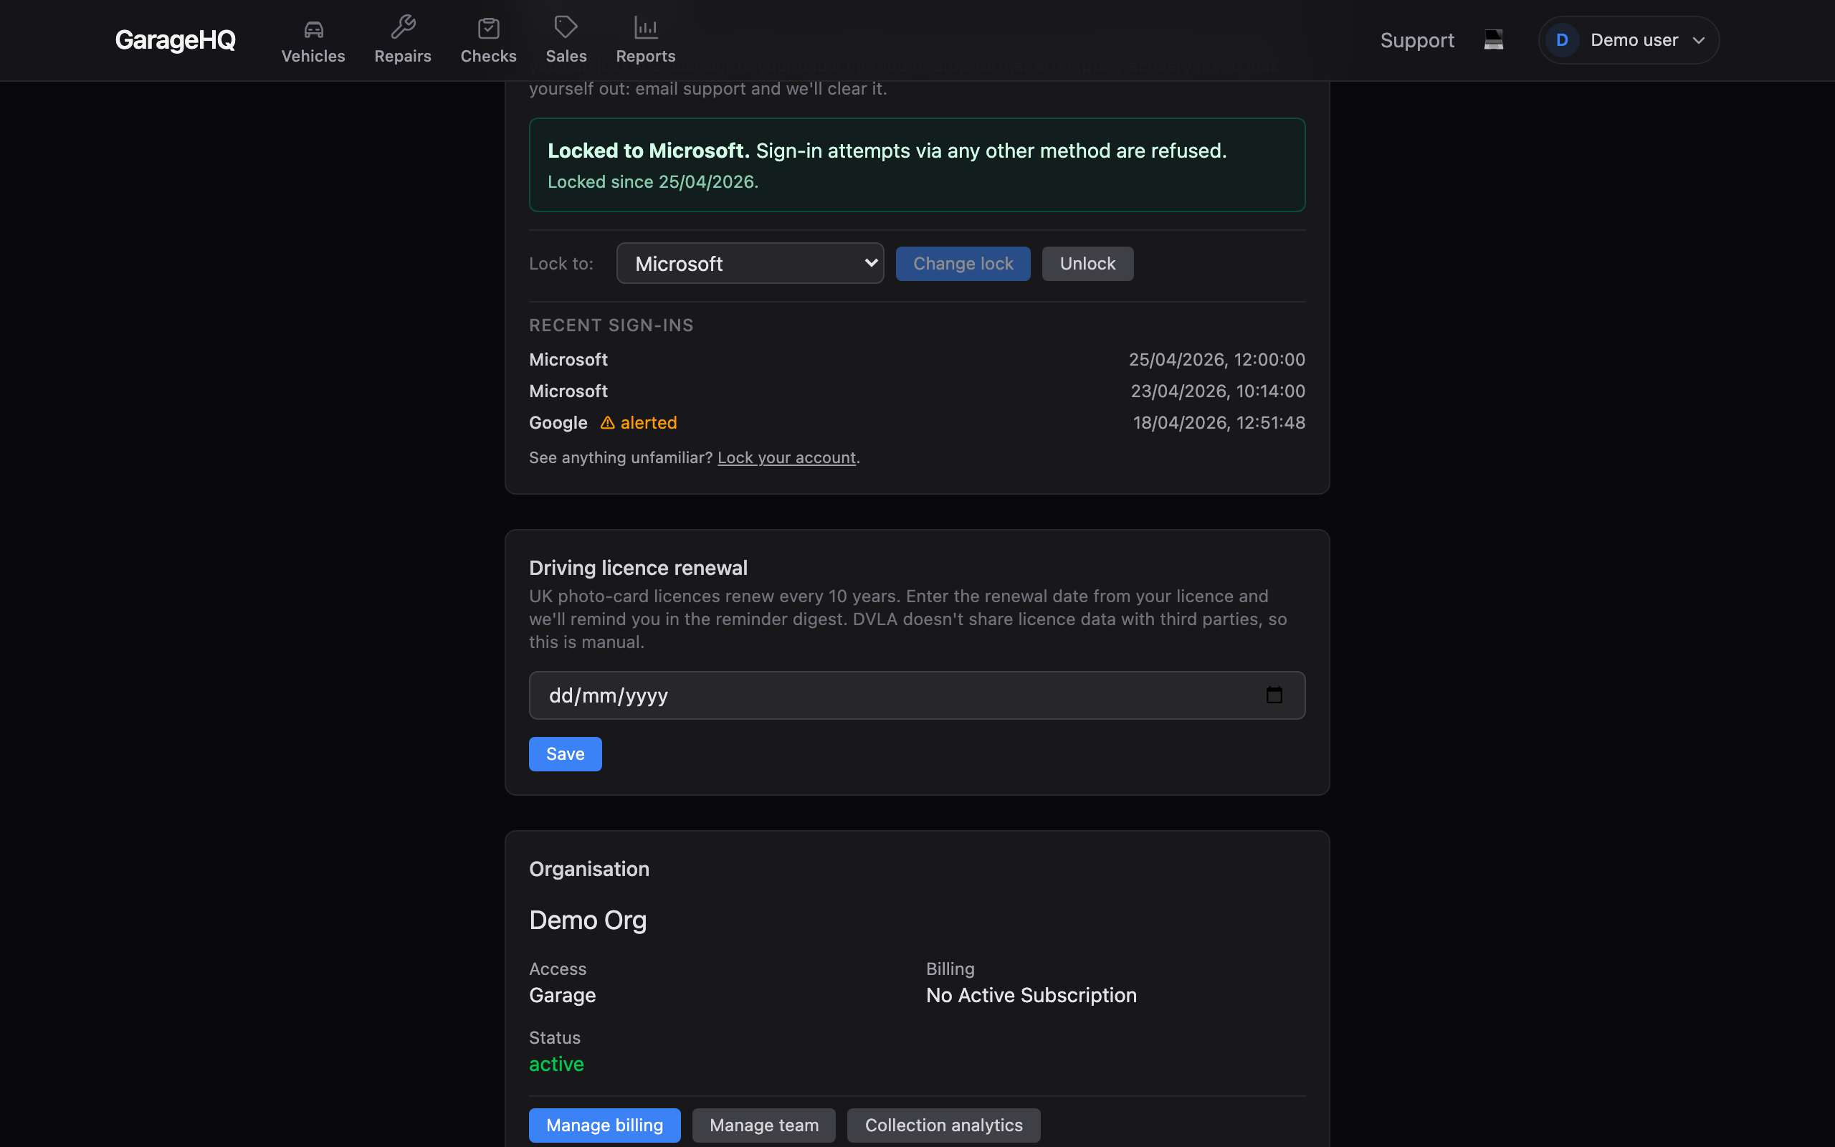The height and width of the screenshot is (1147, 1835).
Task: Follow the Lock your account link
Action: (786, 457)
